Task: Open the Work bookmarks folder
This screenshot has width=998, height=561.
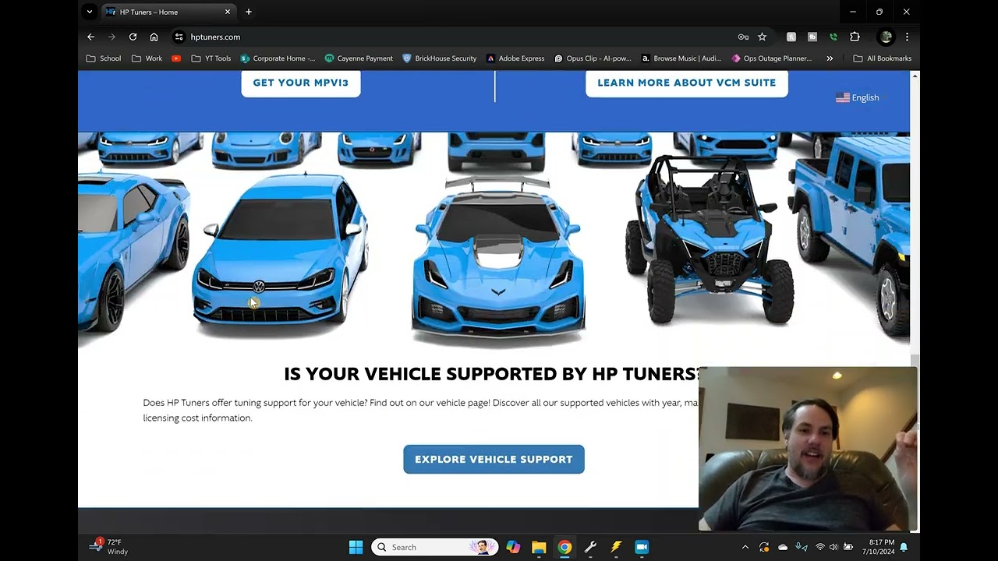Action: (x=147, y=58)
